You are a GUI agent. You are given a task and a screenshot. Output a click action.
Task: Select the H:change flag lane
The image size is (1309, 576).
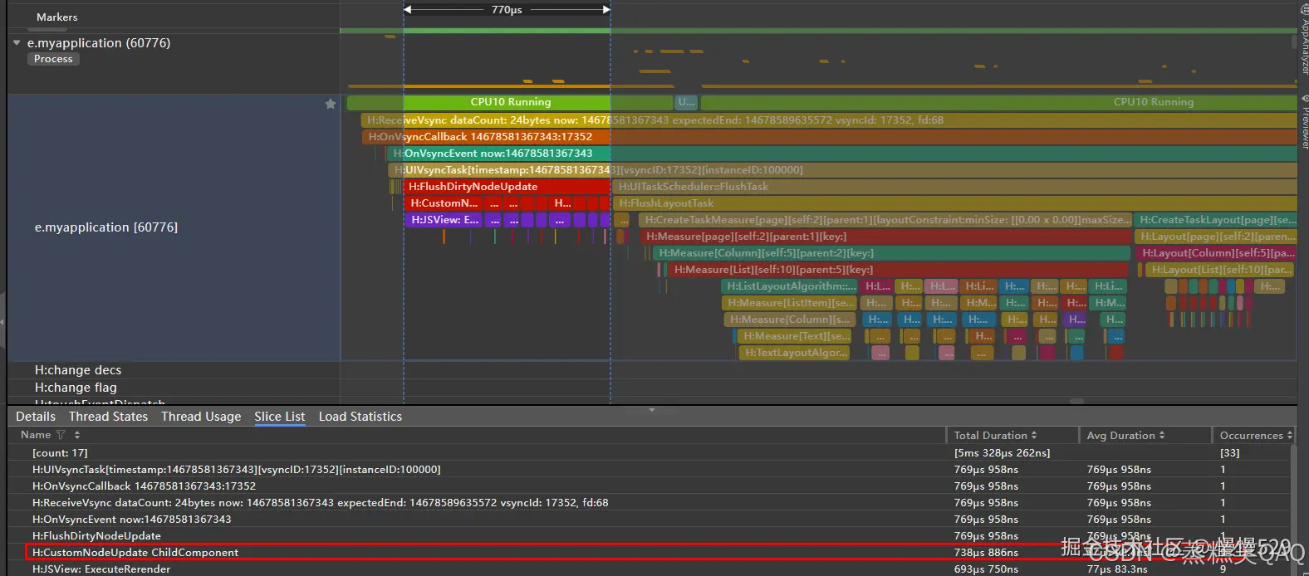(76, 388)
